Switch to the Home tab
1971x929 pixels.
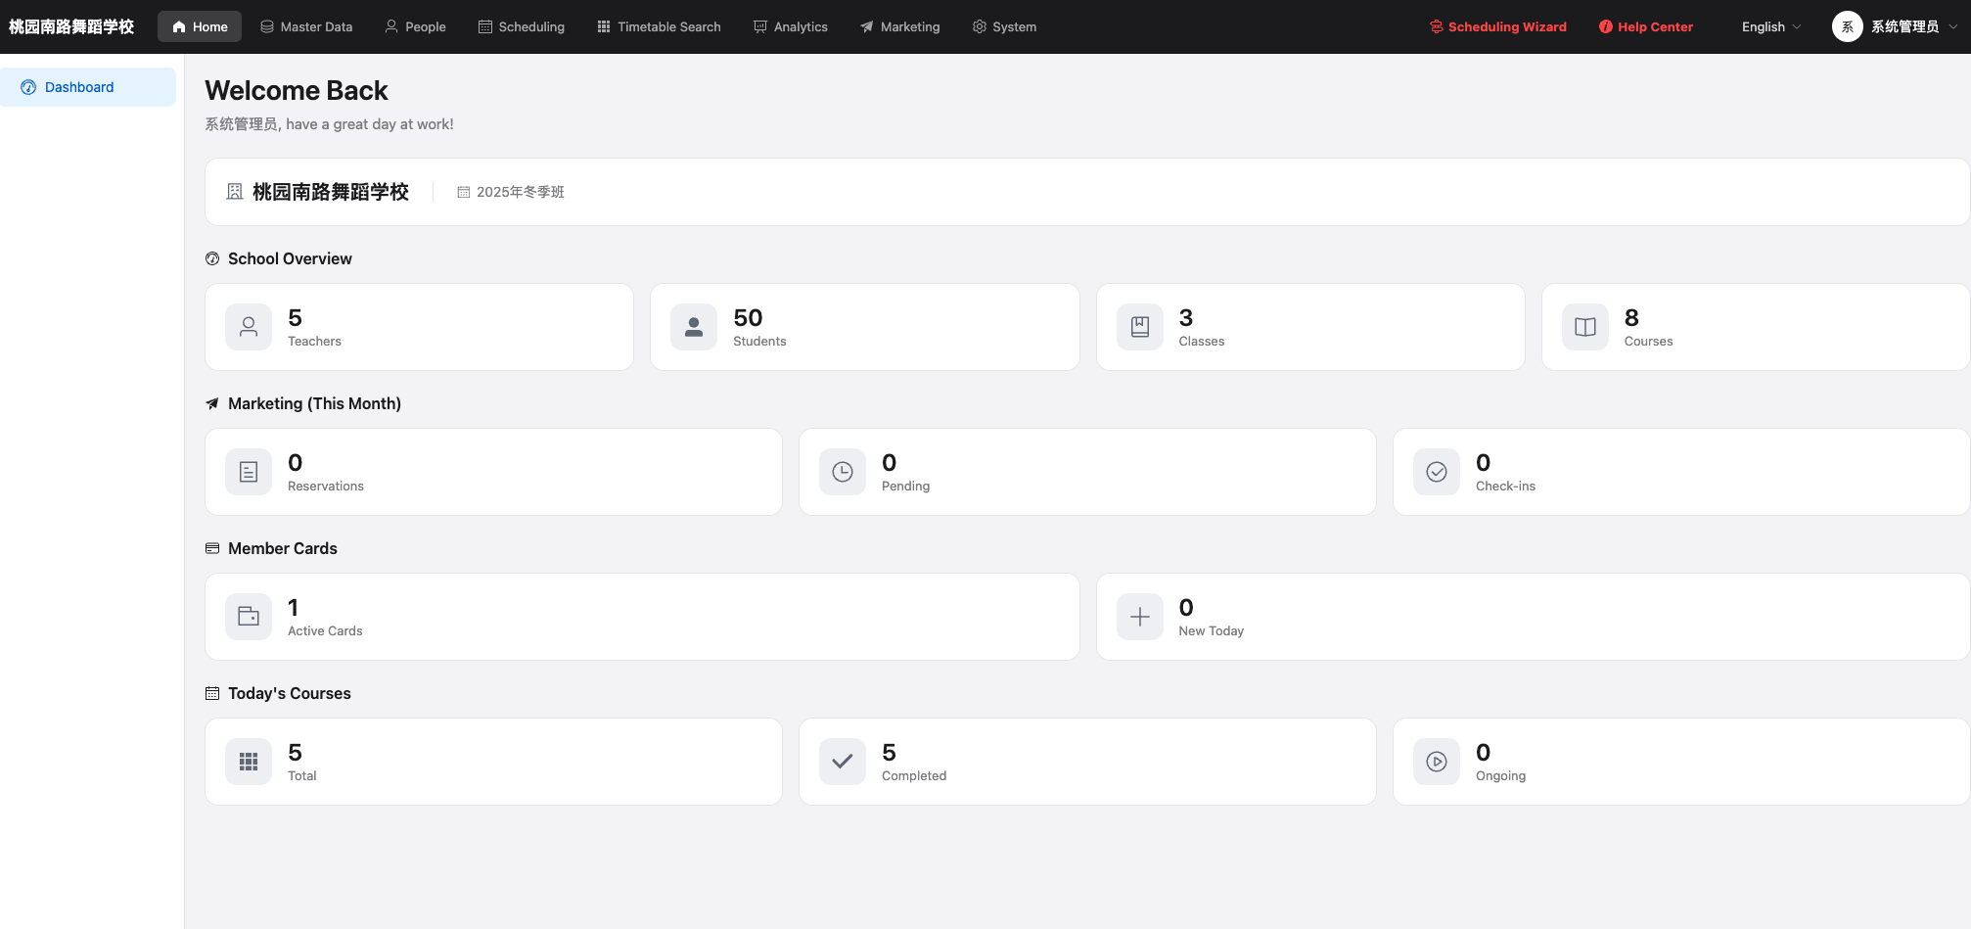(199, 26)
